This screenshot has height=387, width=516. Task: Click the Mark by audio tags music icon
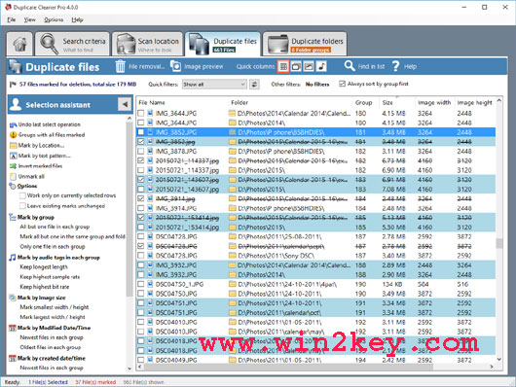coord(13,257)
